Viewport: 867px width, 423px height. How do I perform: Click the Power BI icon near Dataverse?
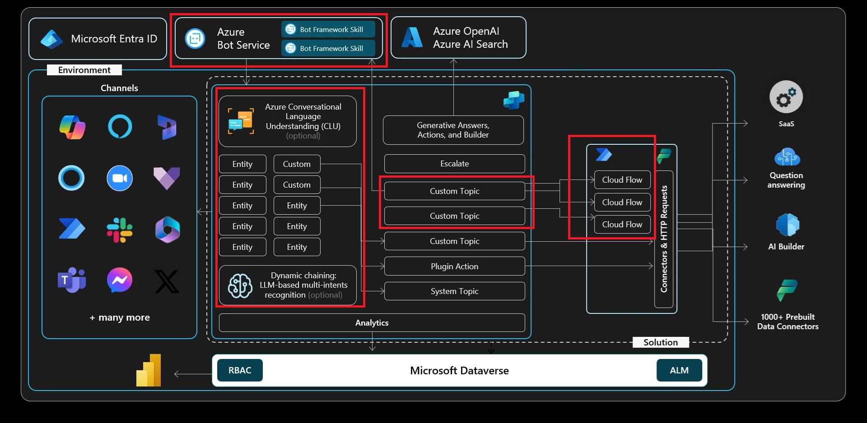tap(149, 370)
